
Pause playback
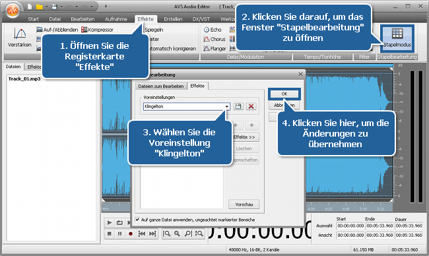(x=119, y=234)
